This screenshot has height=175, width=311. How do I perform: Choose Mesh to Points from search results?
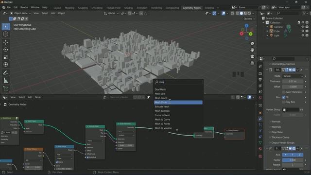pyautogui.click(x=178, y=124)
